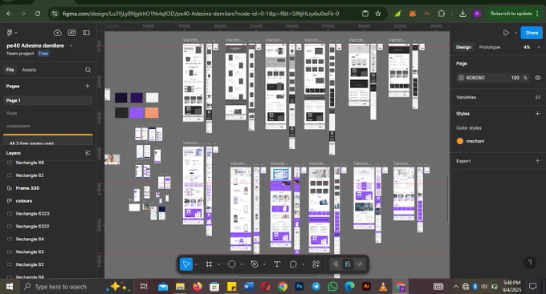The width and height of the screenshot is (546, 294).
Task: Open the Figma main menu logo
Action: (10, 32)
